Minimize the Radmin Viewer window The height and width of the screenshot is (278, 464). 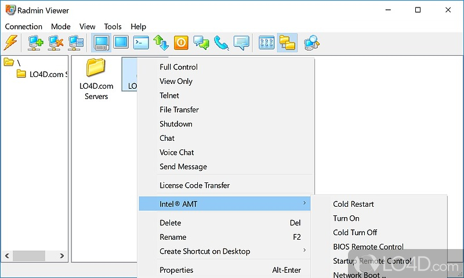click(388, 10)
